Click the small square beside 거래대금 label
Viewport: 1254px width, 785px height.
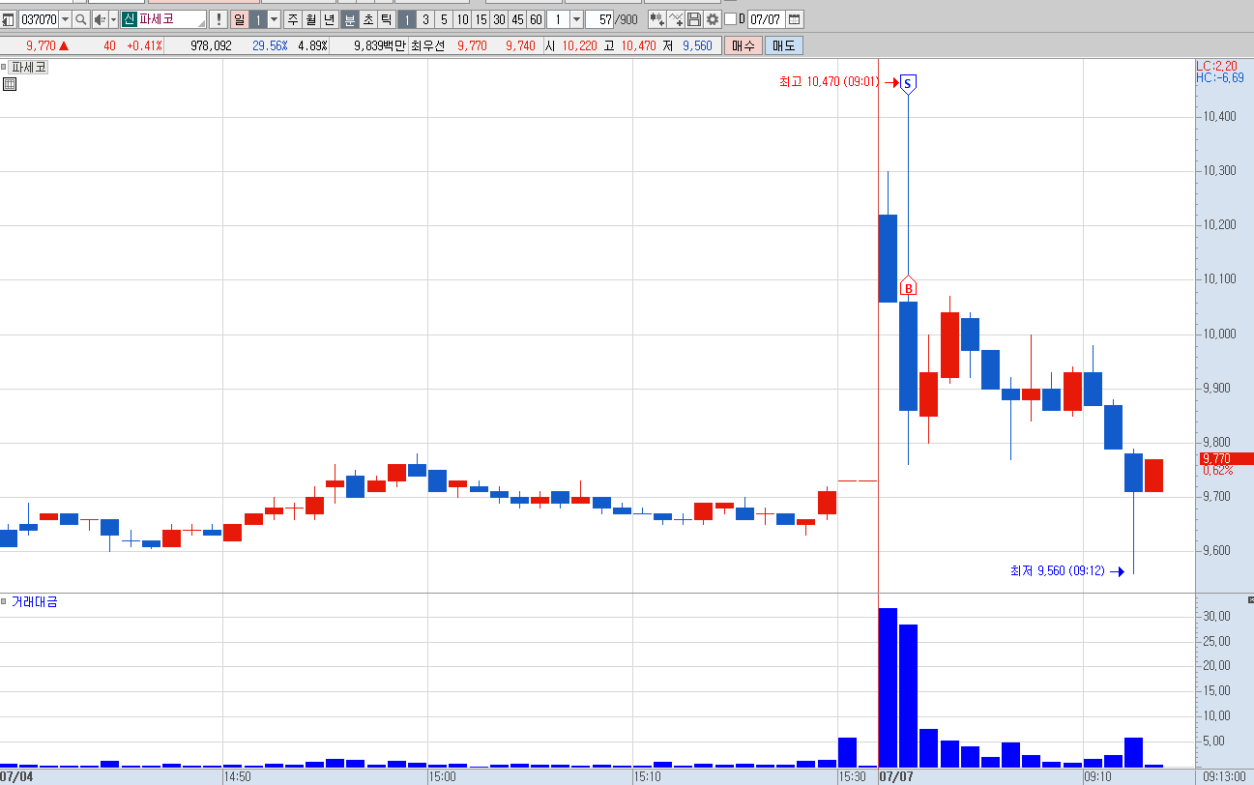4,602
